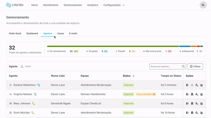Open the list icon in Mary Johnson's row

[x=202, y=103]
